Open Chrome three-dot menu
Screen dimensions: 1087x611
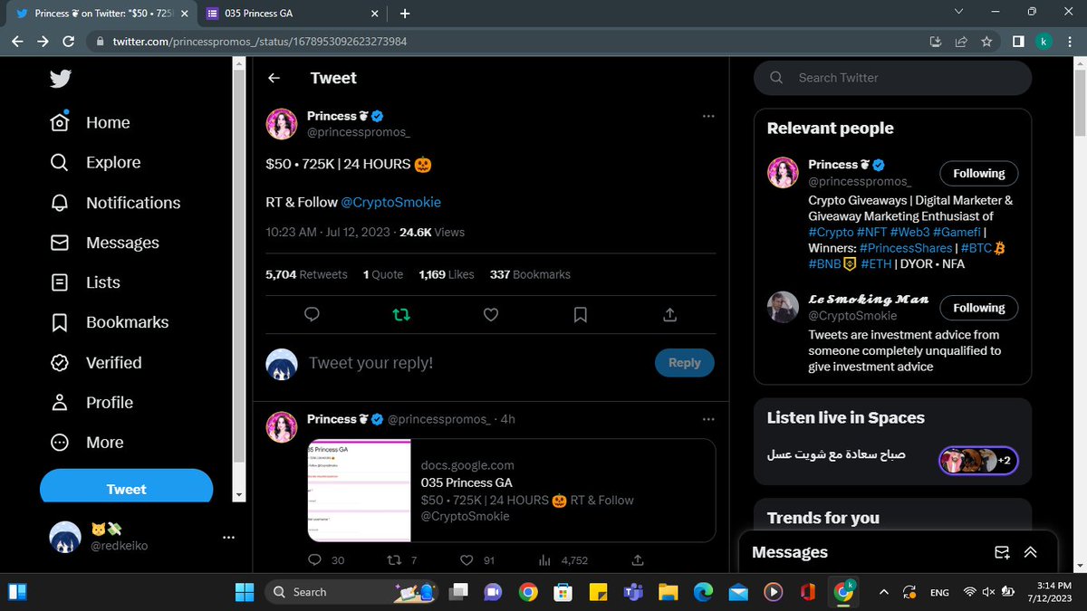coord(1071,42)
